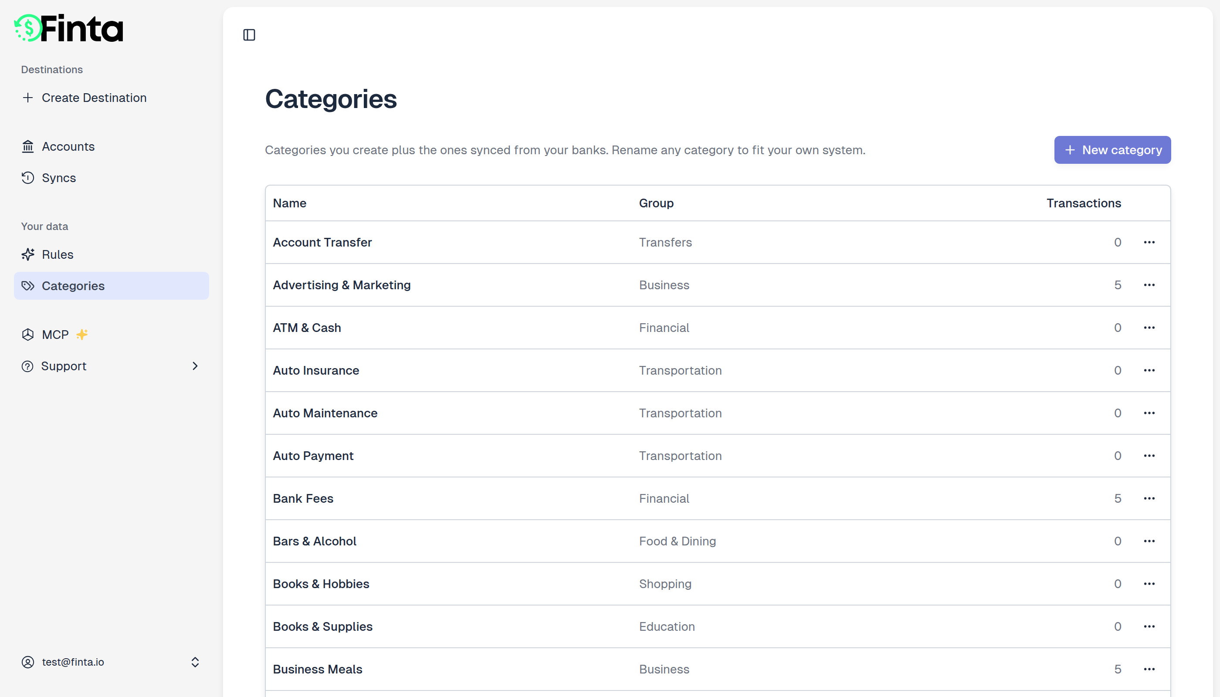This screenshot has width=1220, height=697.
Task: Go to Accounts in sidebar
Action: [112, 146]
